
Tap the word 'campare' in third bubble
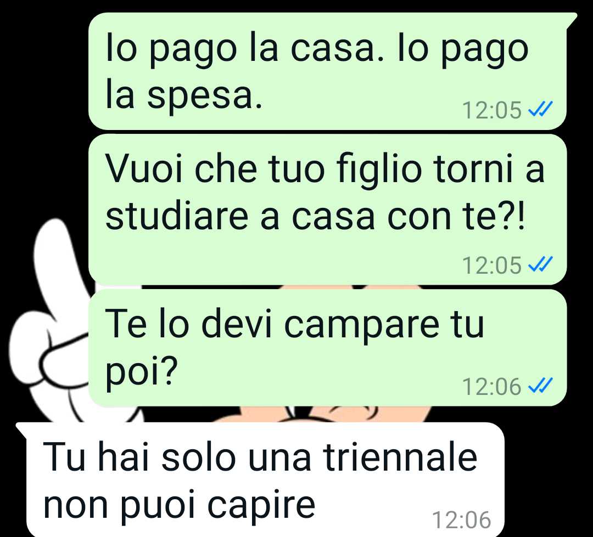[x=361, y=326]
